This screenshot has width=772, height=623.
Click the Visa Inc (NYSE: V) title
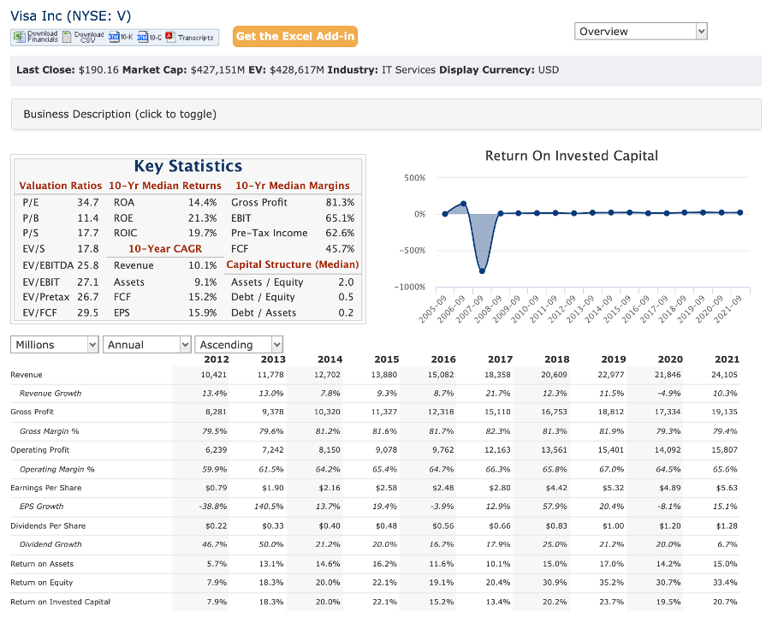70,15
